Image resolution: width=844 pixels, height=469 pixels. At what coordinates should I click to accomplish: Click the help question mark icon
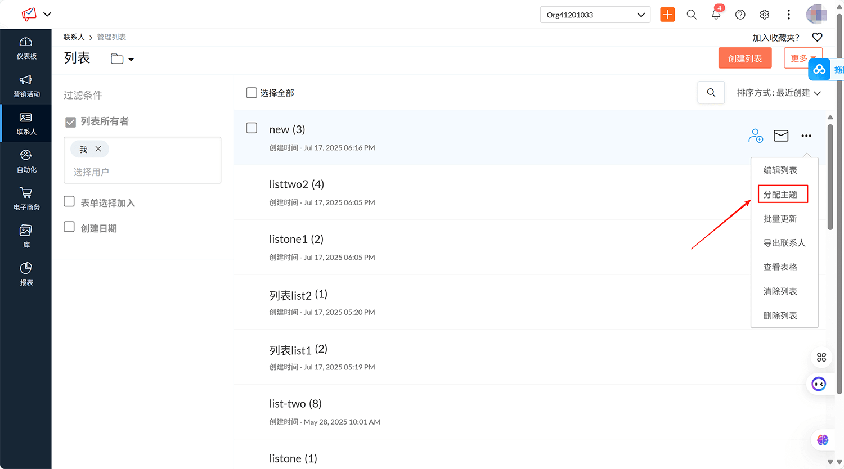click(x=740, y=15)
